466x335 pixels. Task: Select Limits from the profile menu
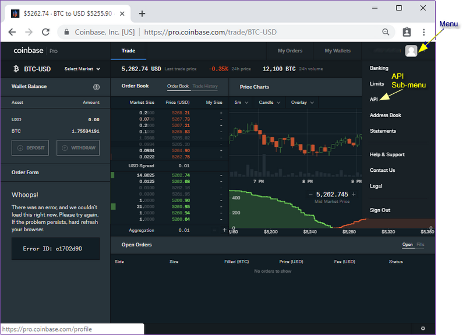coord(377,84)
